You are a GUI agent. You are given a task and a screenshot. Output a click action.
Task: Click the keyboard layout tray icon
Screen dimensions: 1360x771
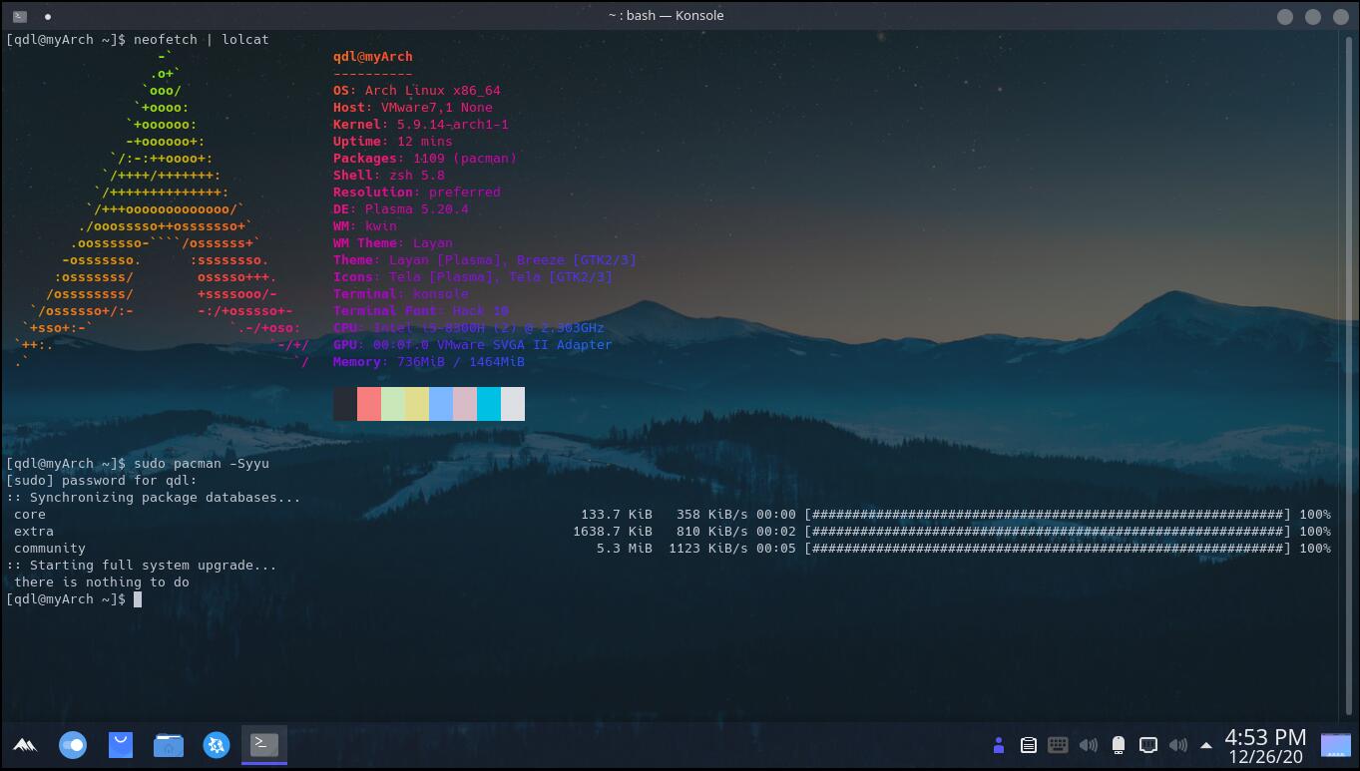(1058, 745)
